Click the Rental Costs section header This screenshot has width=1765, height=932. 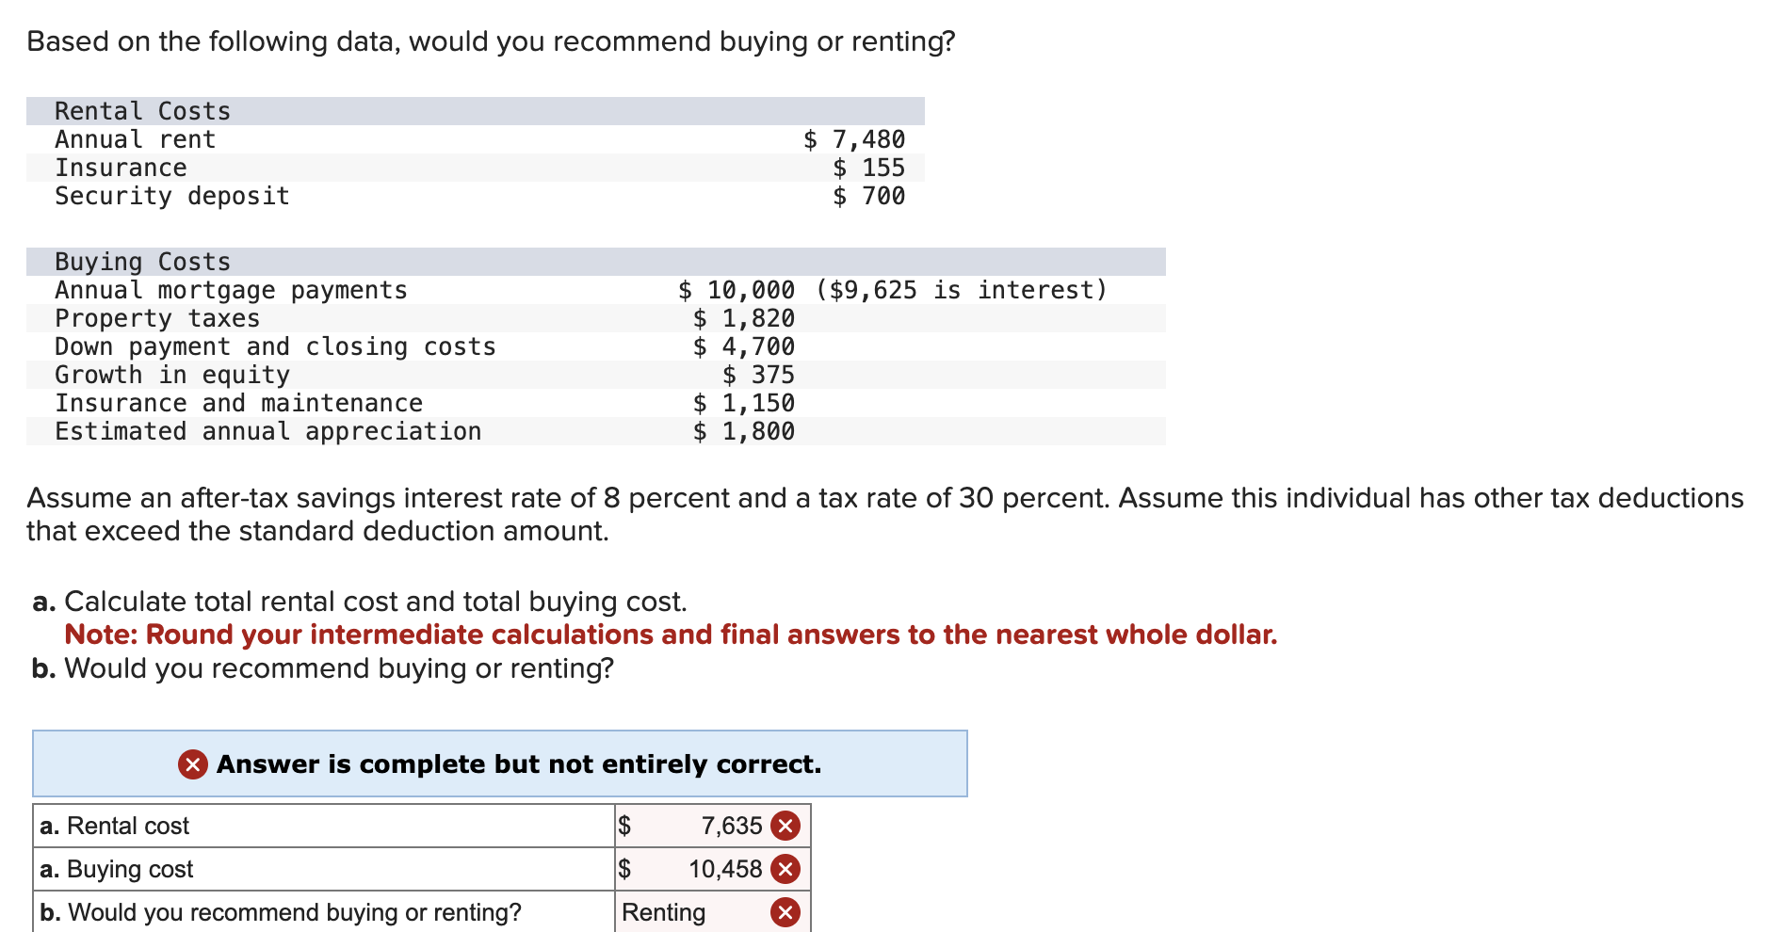click(x=141, y=110)
